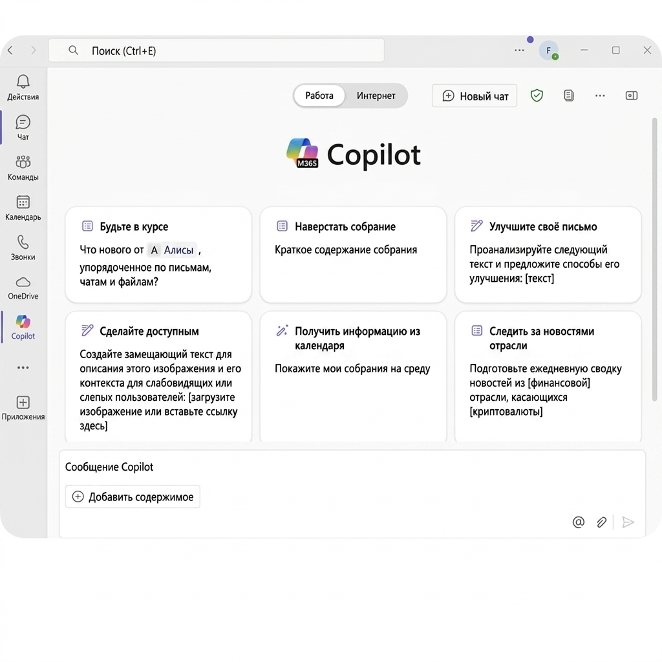Open the profile avatar F
This screenshot has width=662, height=662.
tap(548, 50)
